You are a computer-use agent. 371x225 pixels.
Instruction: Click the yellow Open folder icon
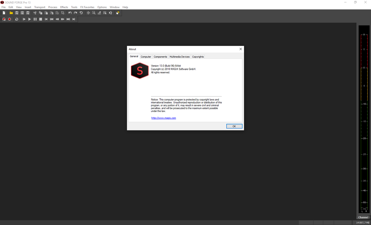[x=11, y=13]
